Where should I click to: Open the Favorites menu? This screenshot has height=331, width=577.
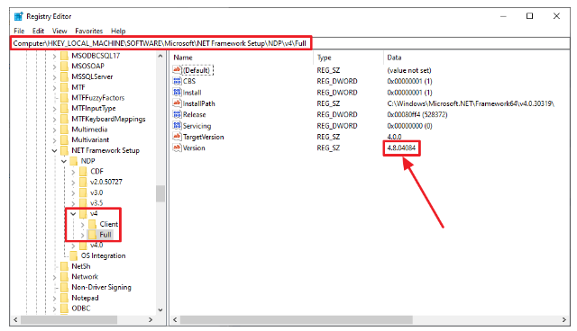tap(88, 31)
